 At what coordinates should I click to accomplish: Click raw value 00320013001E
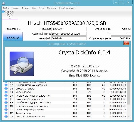118,113
